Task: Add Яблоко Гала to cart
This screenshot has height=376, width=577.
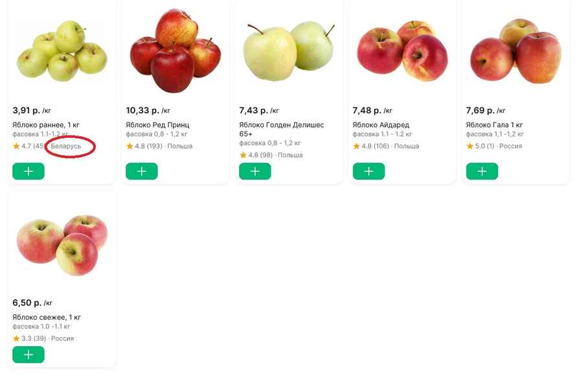Action: (x=482, y=171)
